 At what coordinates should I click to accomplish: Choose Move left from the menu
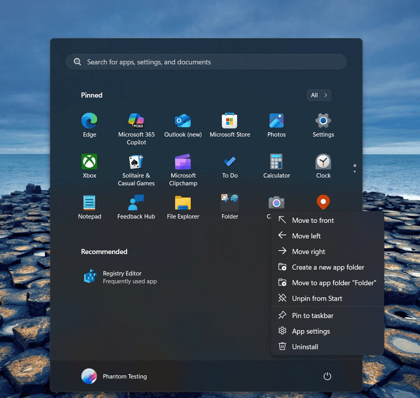(x=327, y=236)
